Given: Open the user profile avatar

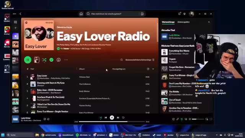Looking at the screenshot, I should coord(192,14).
